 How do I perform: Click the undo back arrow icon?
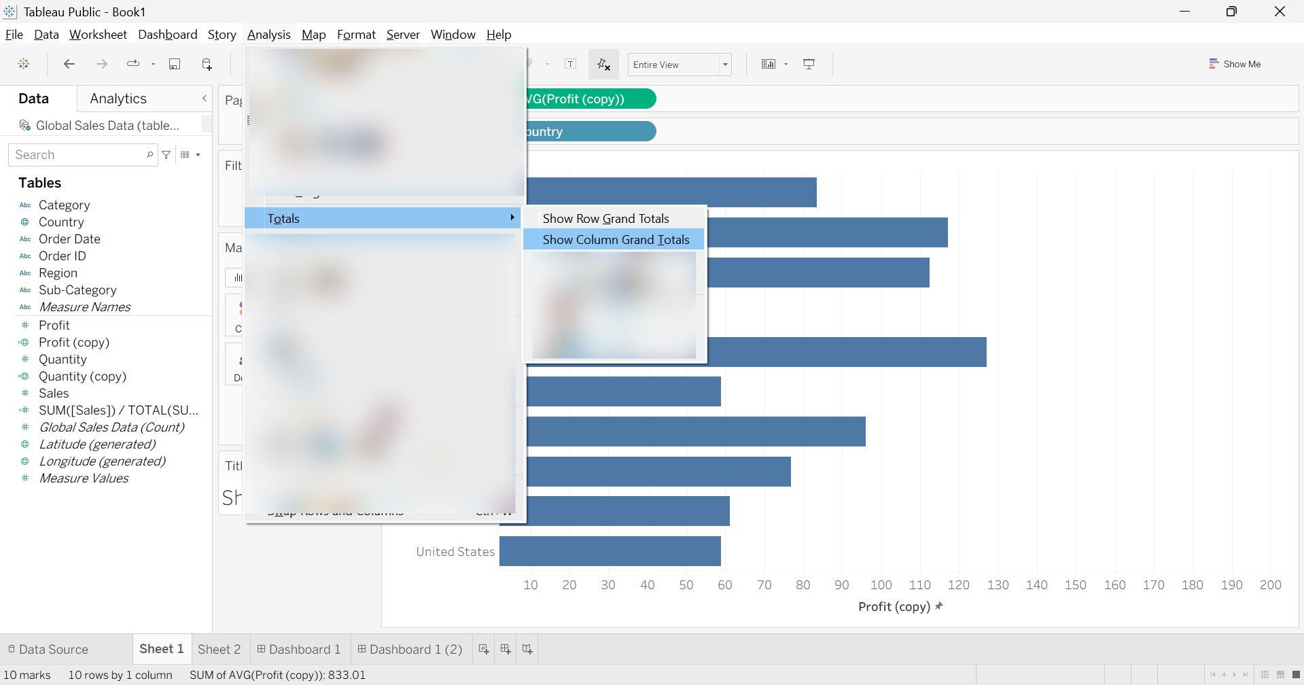(69, 64)
